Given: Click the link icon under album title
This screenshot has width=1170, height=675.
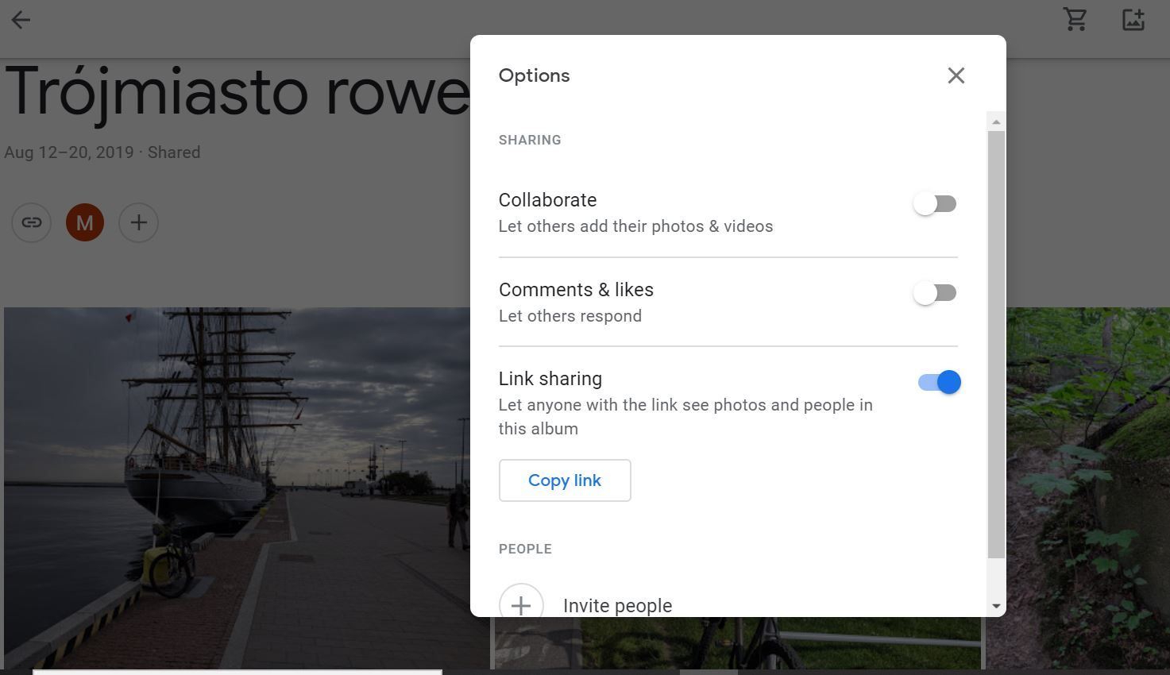Looking at the screenshot, I should click(32, 222).
